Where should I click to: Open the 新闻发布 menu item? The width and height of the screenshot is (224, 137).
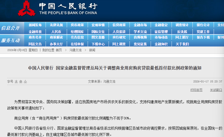point(35,25)
